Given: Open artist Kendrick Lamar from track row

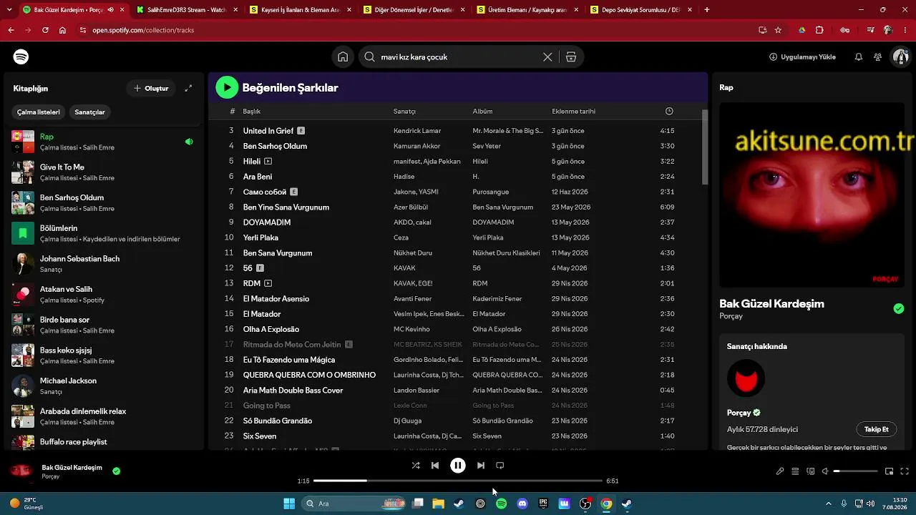Looking at the screenshot, I should (x=417, y=131).
